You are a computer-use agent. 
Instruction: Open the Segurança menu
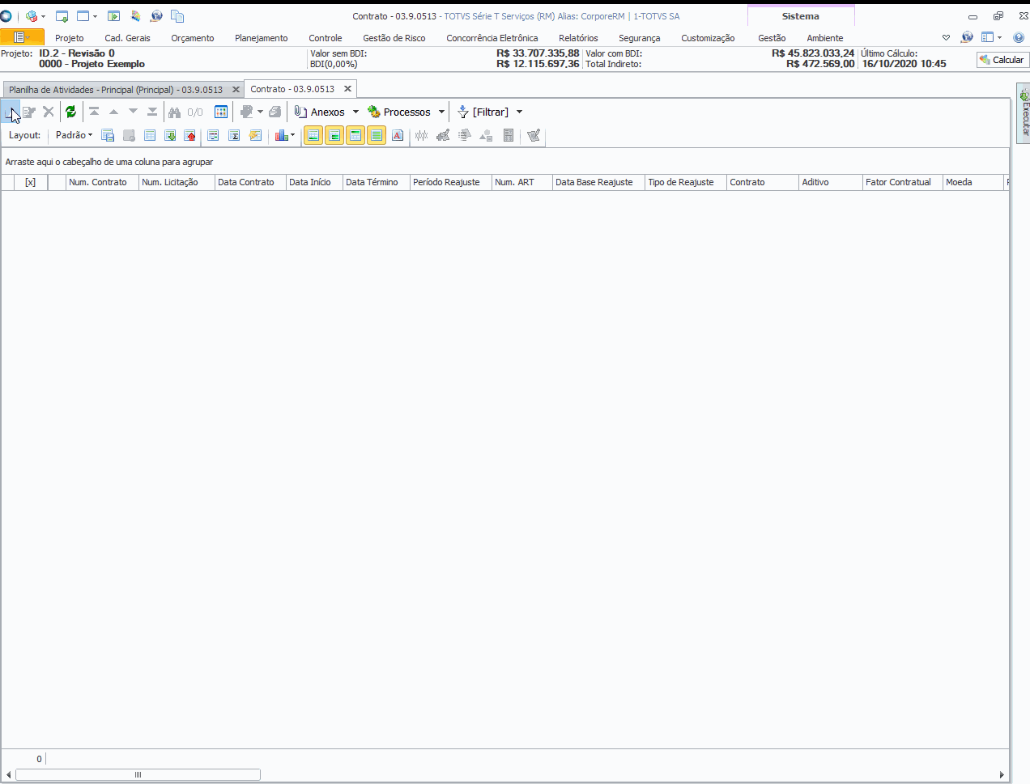click(x=639, y=38)
